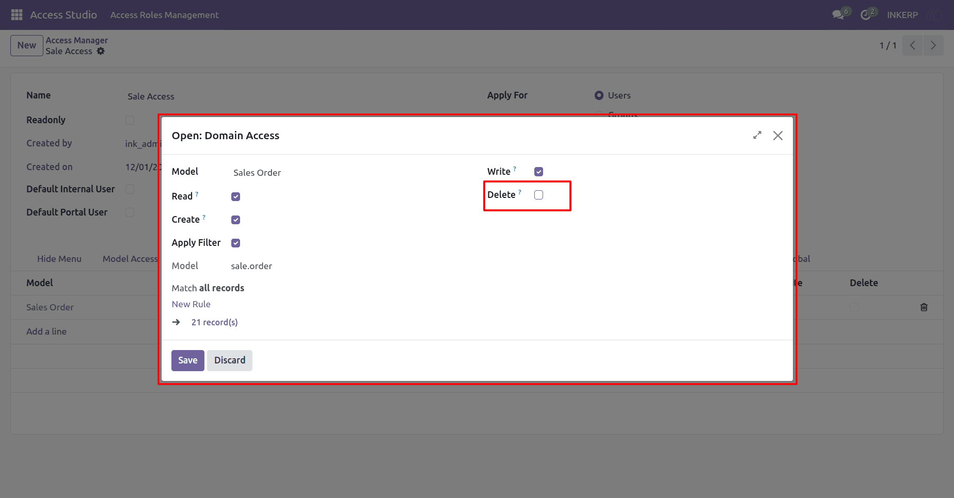Viewport: 954px width, 498px height.
Task: Go to previous record arrow
Action: 912,45
